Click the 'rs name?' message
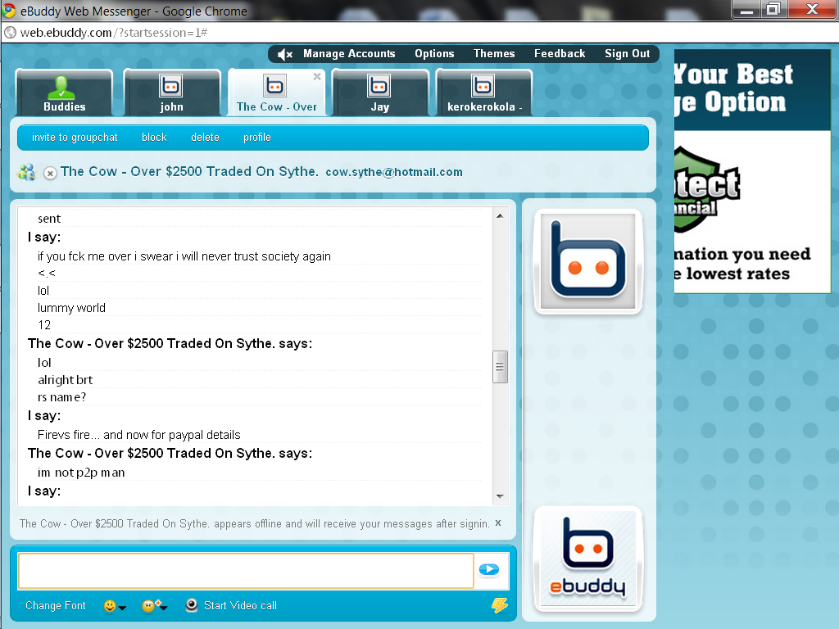The image size is (839, 629). pos(61,397)
